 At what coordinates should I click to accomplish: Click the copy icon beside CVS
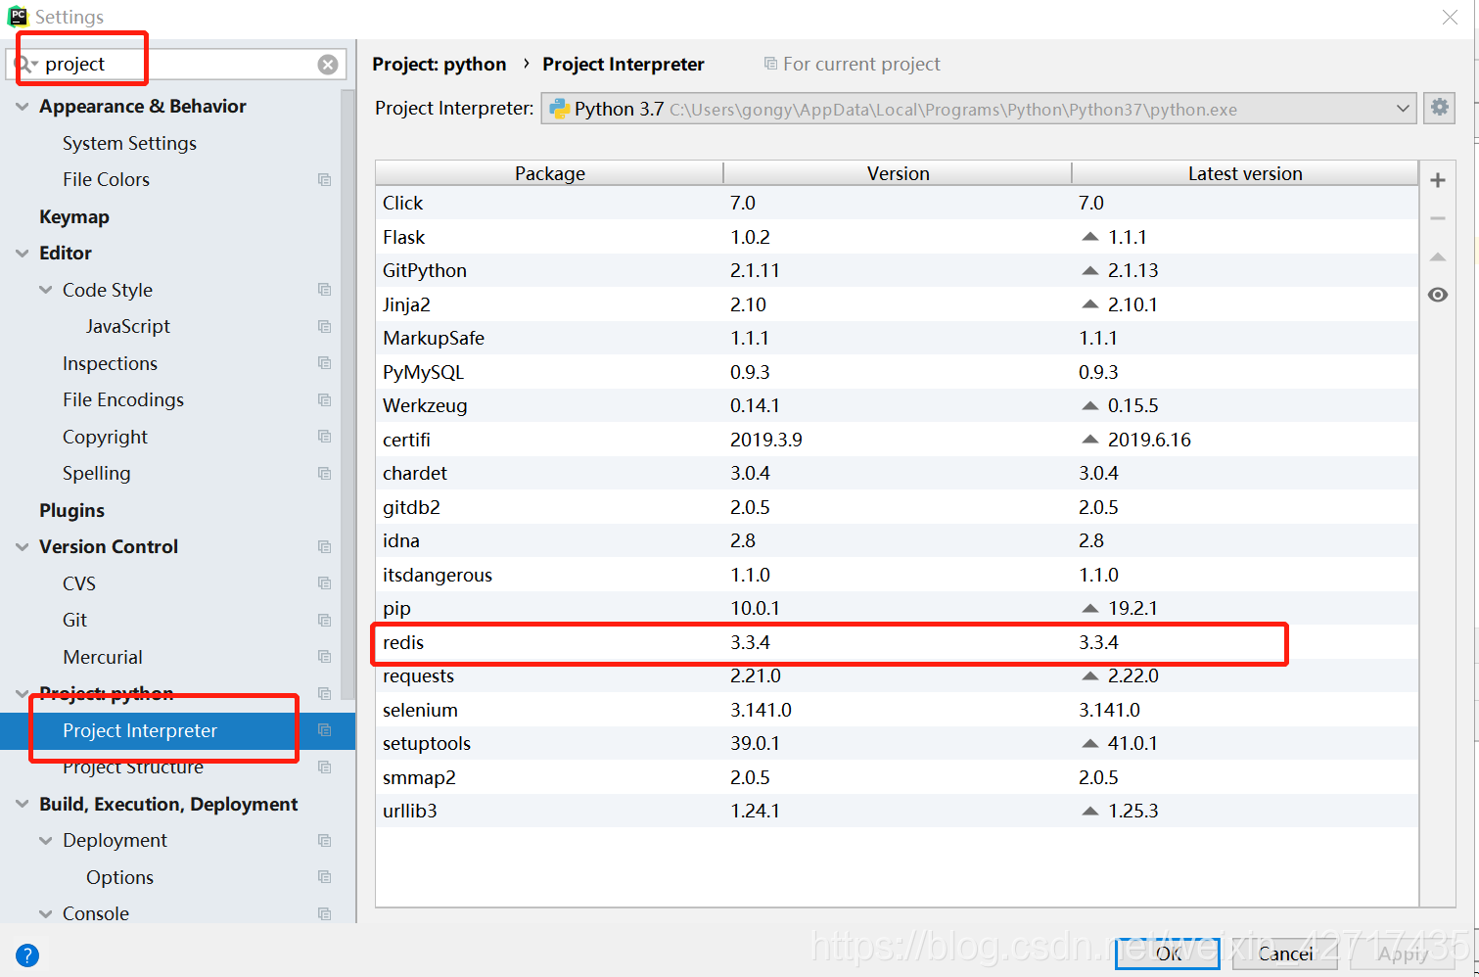(325, 583)
